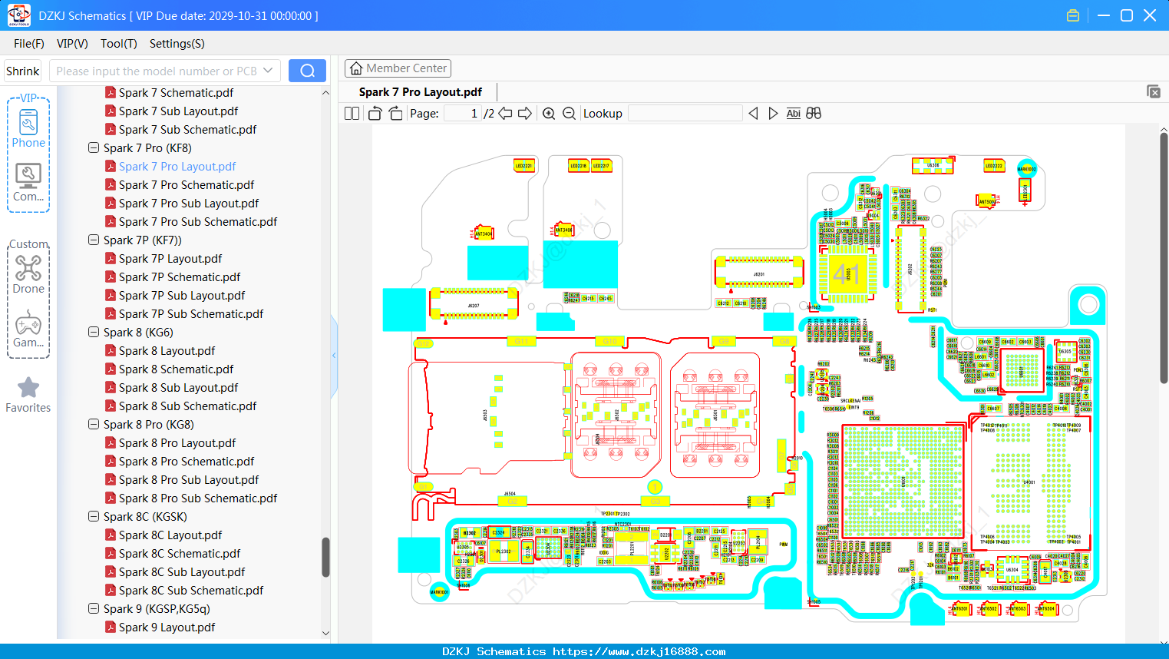
Task: Open the VIP(V) menu
Action: [x=72, y=44]
